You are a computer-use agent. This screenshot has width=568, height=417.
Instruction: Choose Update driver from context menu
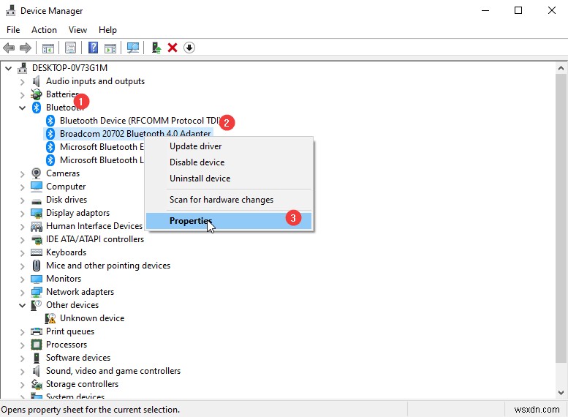229,146
